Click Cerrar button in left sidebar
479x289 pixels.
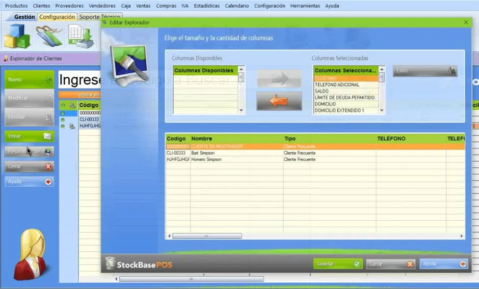30,166
